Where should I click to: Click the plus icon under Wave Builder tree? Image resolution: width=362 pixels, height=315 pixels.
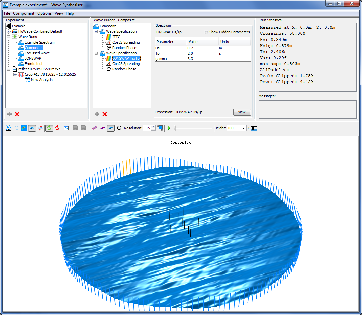pyautogui.click(x=97, y=114)
